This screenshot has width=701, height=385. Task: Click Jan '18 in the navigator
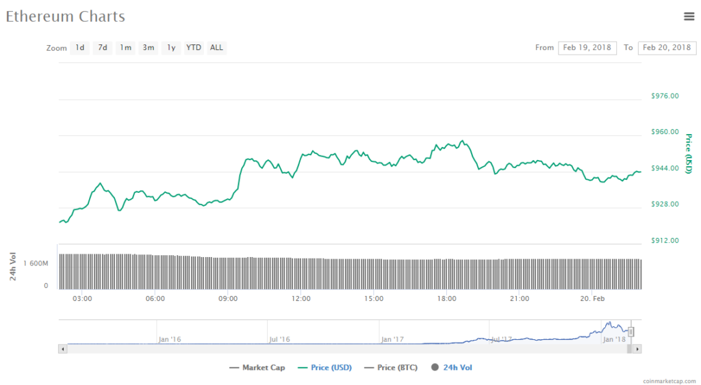pyautogui.click(x=614, y=339)
